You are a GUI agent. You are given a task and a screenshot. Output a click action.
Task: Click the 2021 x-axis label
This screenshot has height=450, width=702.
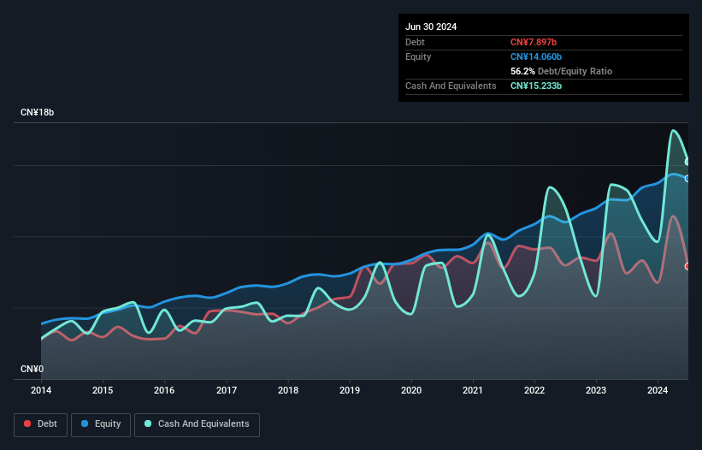[473, 390]
